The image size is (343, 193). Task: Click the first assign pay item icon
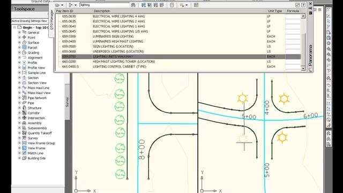pos(144,5)
